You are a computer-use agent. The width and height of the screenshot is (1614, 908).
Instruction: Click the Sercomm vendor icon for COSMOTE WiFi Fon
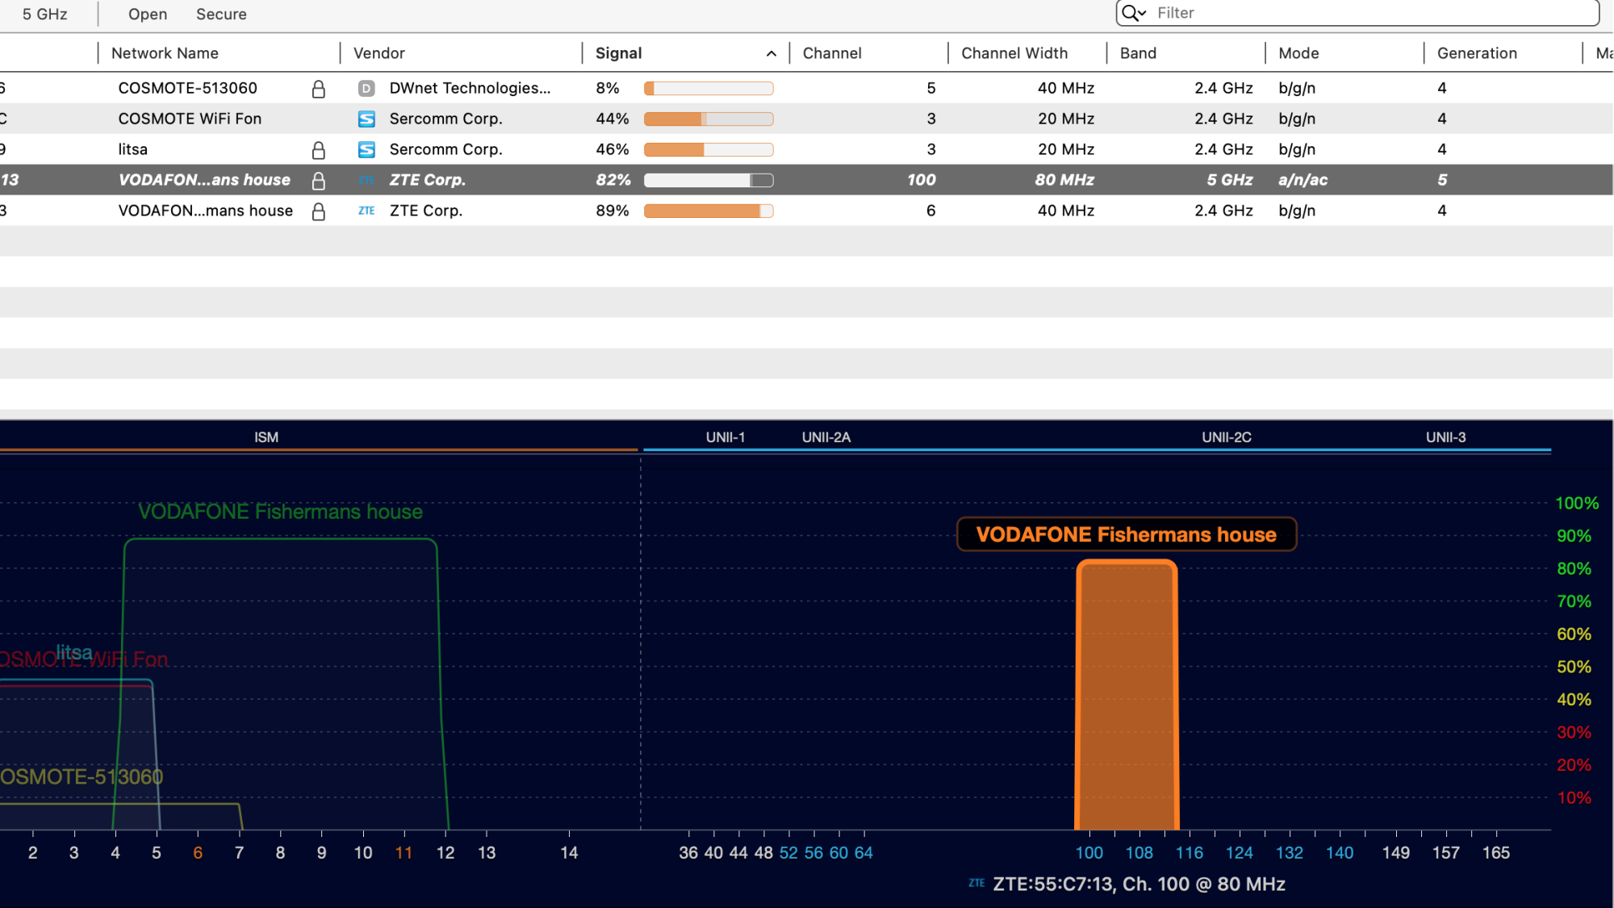[x=366, y=119]
